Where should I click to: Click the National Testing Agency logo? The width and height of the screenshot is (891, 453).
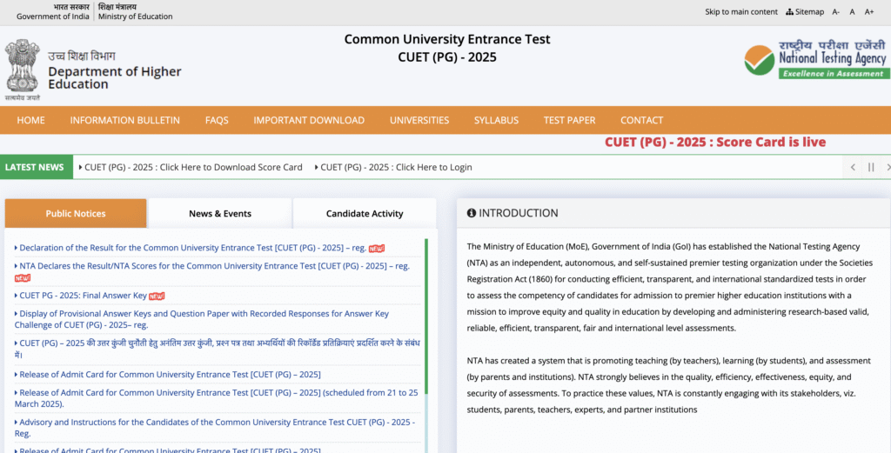(815, 59)
